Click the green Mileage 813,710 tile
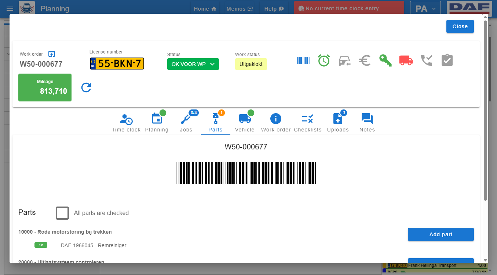Screen dimensions: 497x275 point(45,88)
